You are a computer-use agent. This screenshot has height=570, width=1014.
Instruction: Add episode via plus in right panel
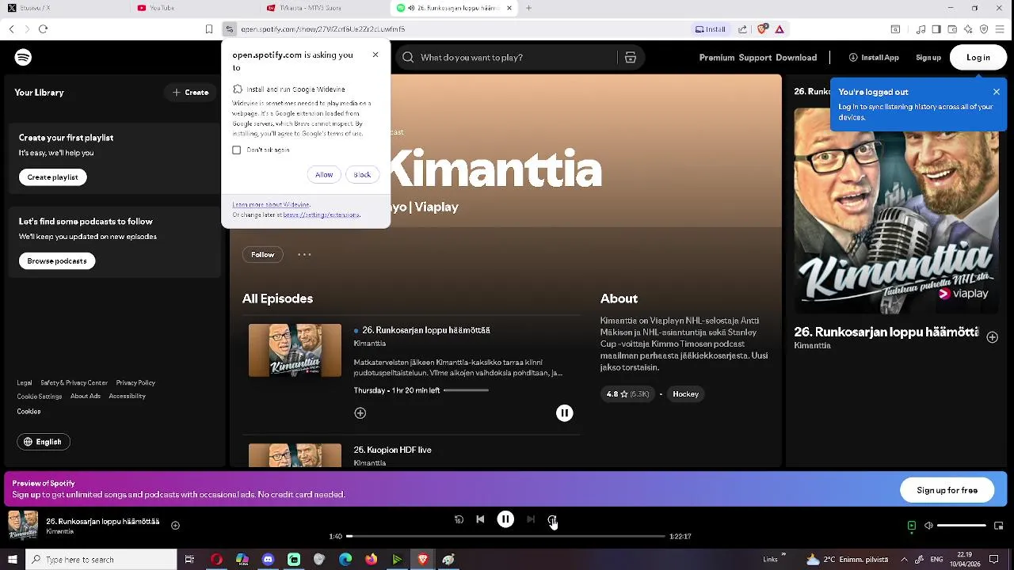pyautogui.click(x=992, y=337)
